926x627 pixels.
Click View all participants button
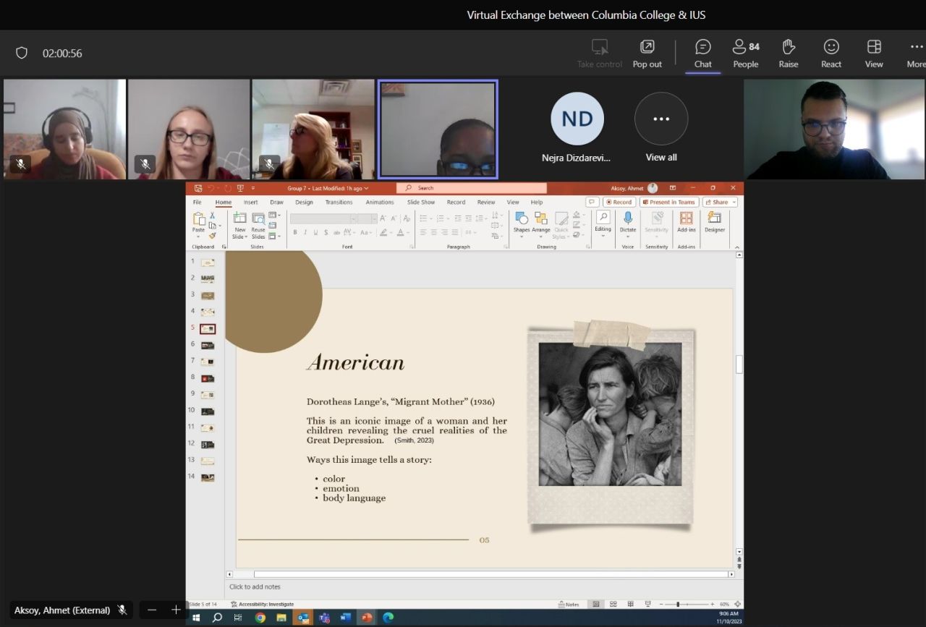tap(660, 119)
